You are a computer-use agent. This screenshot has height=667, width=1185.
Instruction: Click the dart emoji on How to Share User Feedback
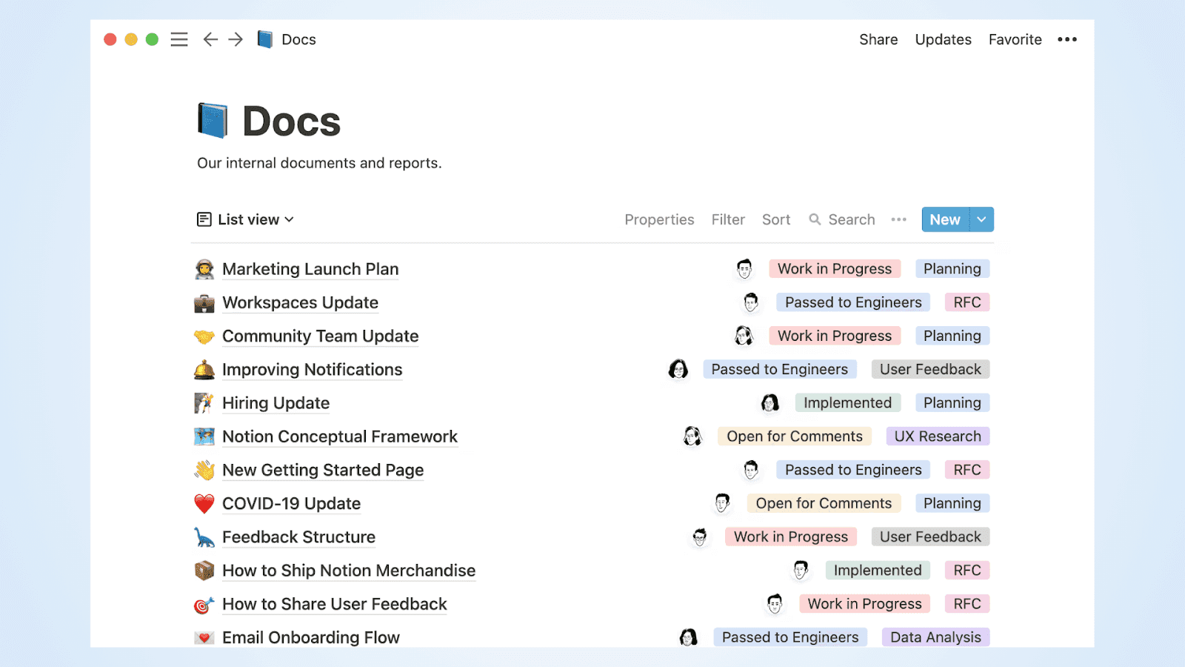204,603
